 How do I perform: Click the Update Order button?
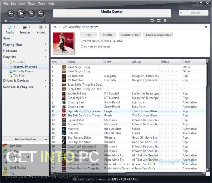click(130, 35)
